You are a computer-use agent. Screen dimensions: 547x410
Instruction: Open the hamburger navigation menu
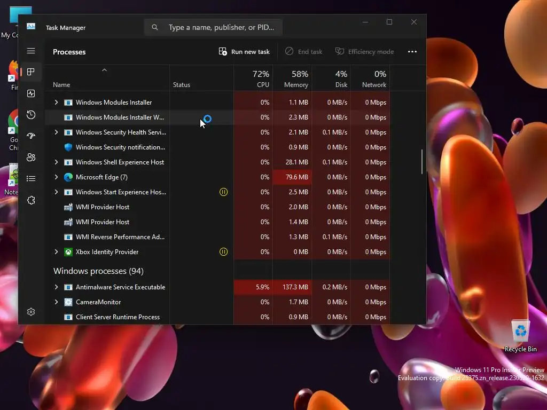click(31, 51)
